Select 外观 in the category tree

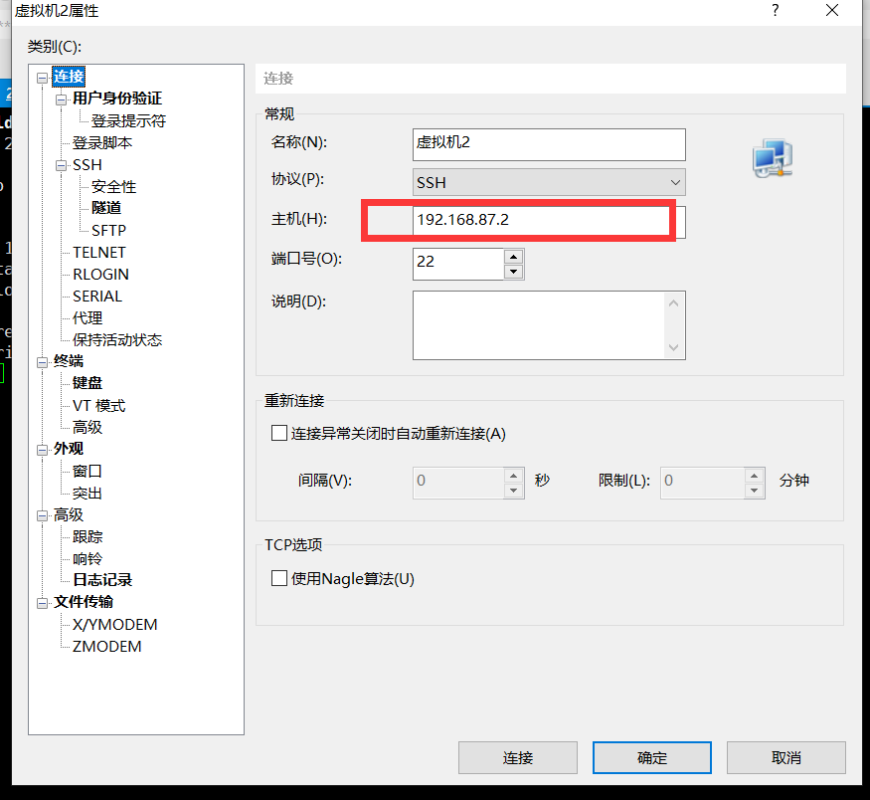(69, 449)
